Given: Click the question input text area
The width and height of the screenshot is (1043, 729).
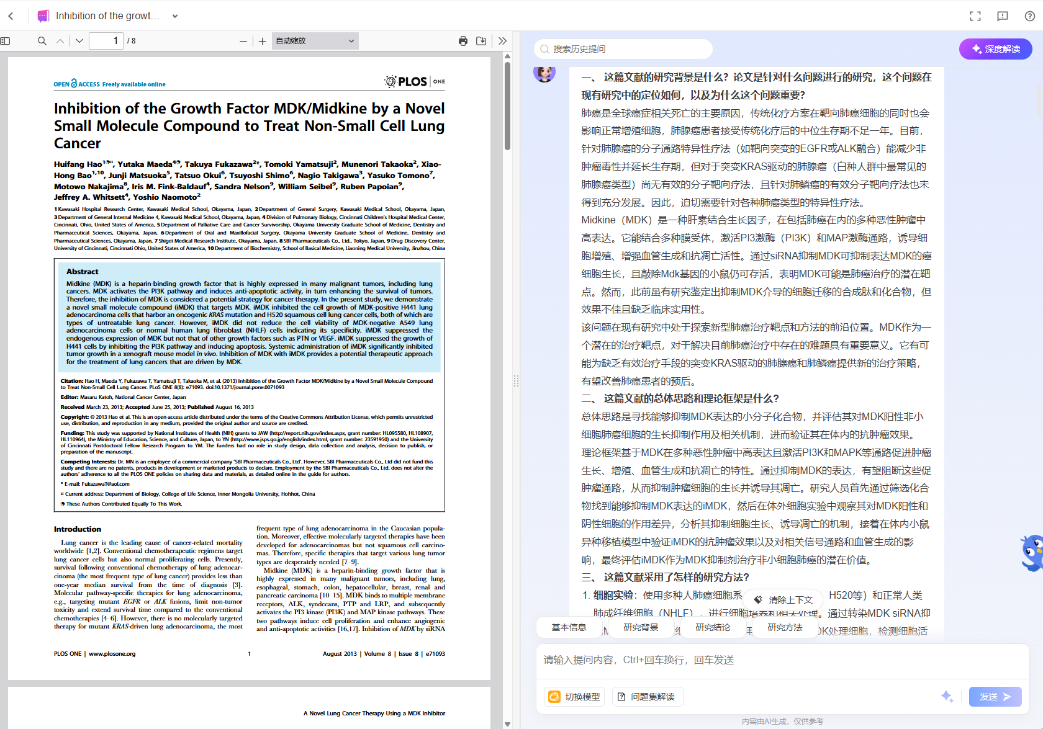Looking at the screenshot, I should [x=782, y=661].
